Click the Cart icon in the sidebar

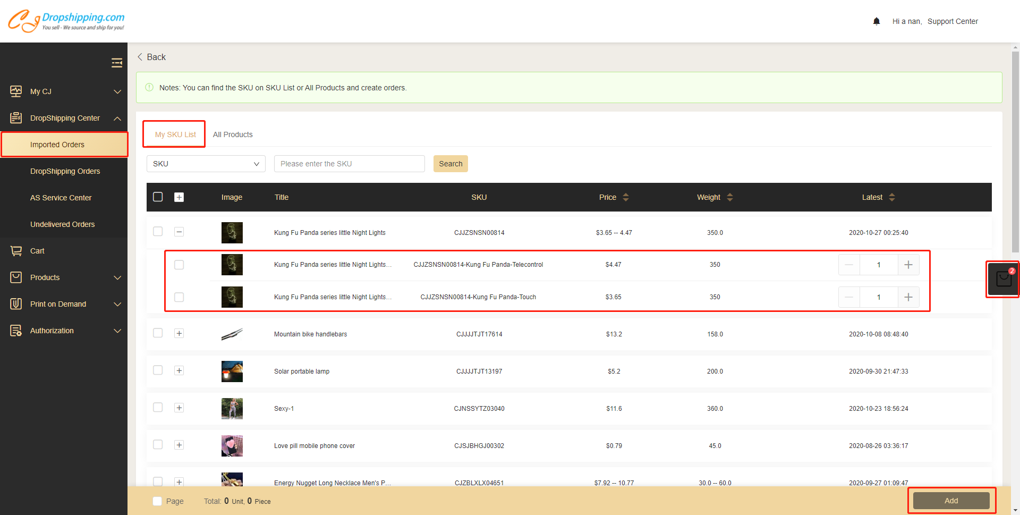(16, 251)
